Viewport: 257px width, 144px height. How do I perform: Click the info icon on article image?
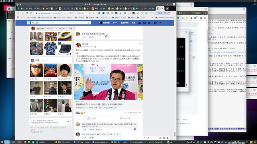pyautogui.click(x=139, y=100)
